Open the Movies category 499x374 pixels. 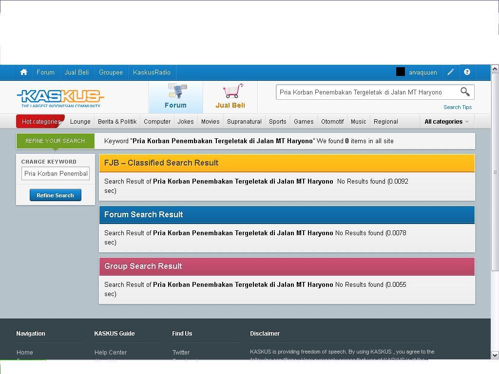[211, 121]
